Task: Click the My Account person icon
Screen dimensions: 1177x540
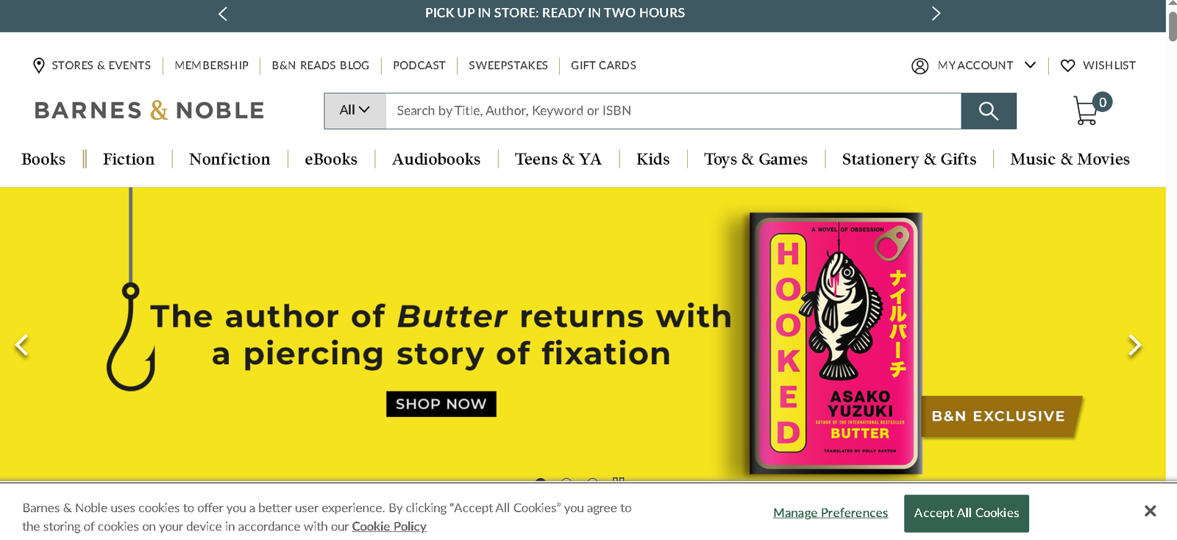Action: click(920, 65)
